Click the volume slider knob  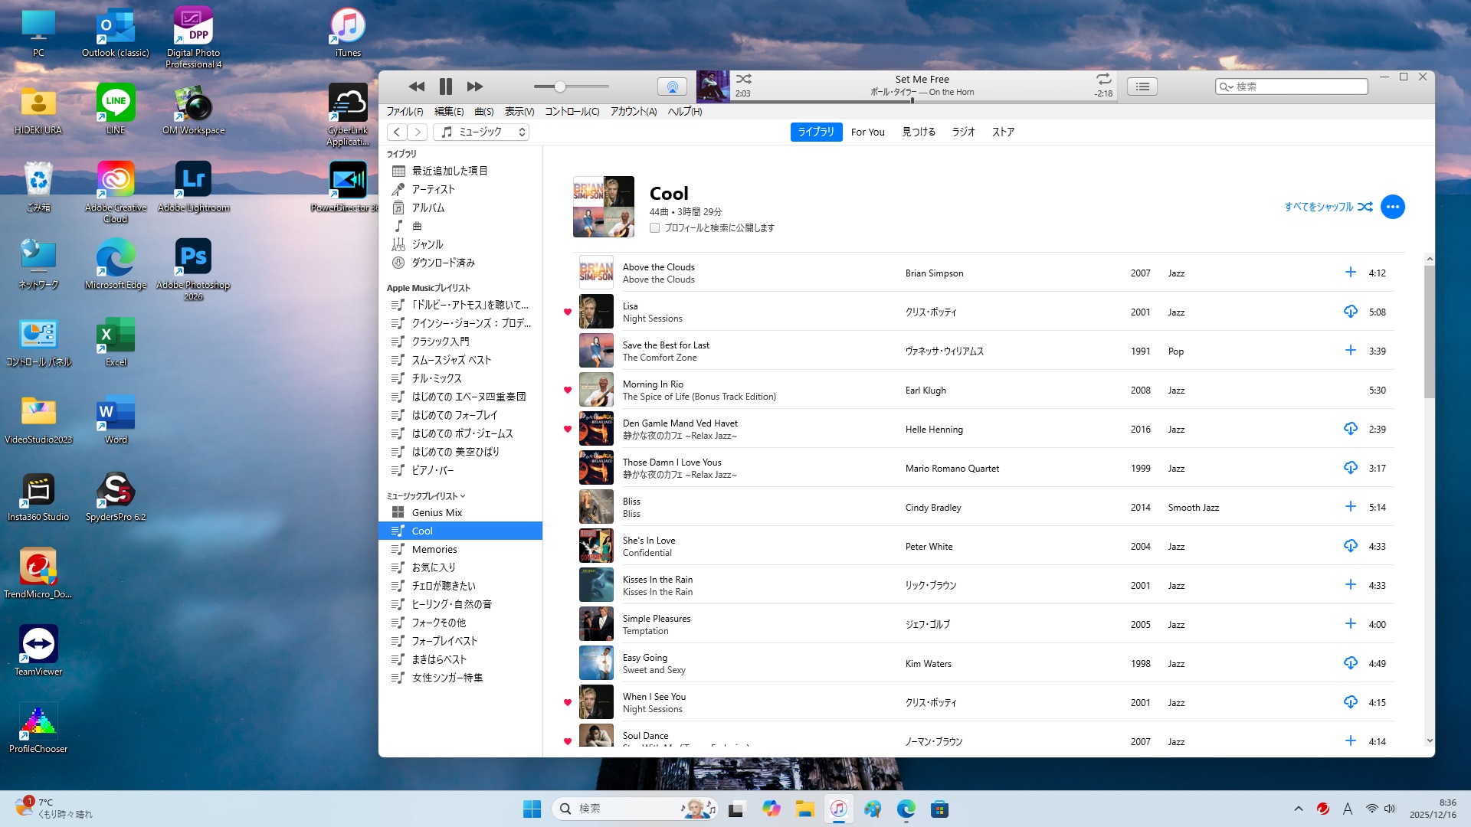coord(560,87)
